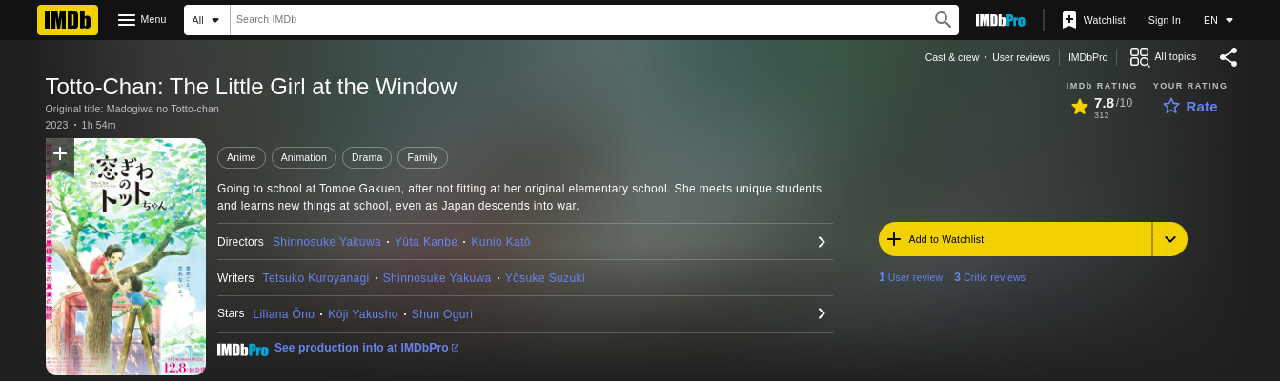Open the User reviews link near title

click(1021, 57)
